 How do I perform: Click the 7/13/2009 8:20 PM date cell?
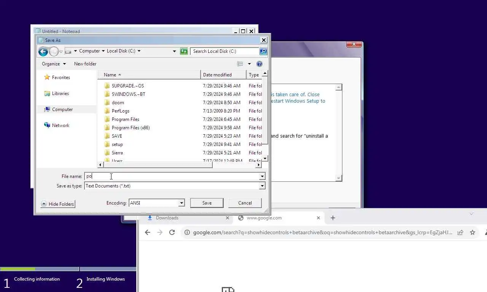click(x=221, y=111)
